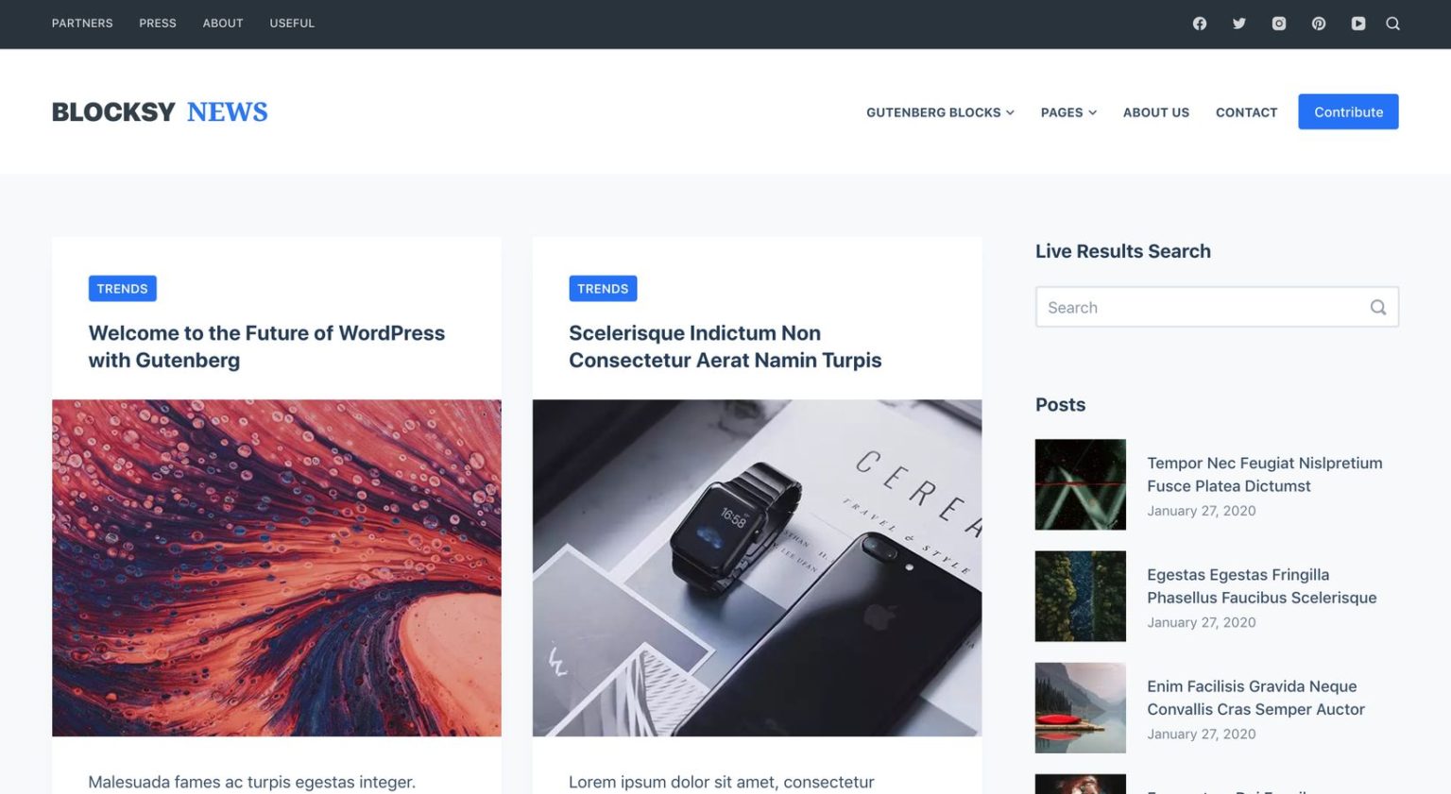Expand the Pages dropdown menu

[x=1068, y=112]
